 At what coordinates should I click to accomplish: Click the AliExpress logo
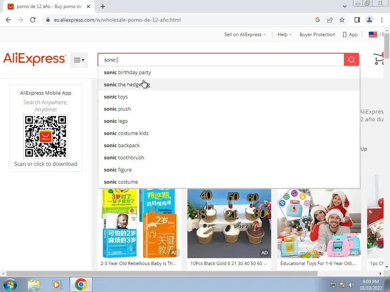coord(35,59)
